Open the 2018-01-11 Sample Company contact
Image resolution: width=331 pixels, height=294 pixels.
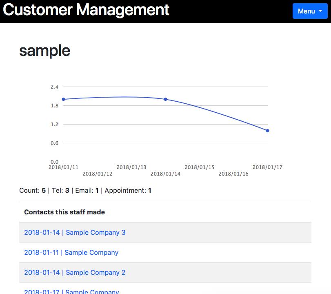(71, 252)
